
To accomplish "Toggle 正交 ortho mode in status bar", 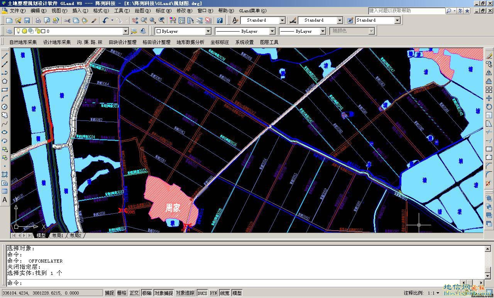I will 134,293.
